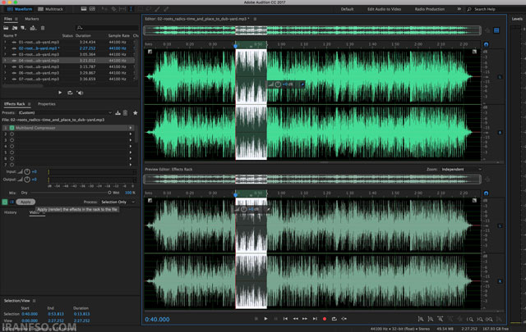526x332 pixels.
Task: Switch to Effects Rack tab
Action: pyautogui.click(x=15, y=104)
